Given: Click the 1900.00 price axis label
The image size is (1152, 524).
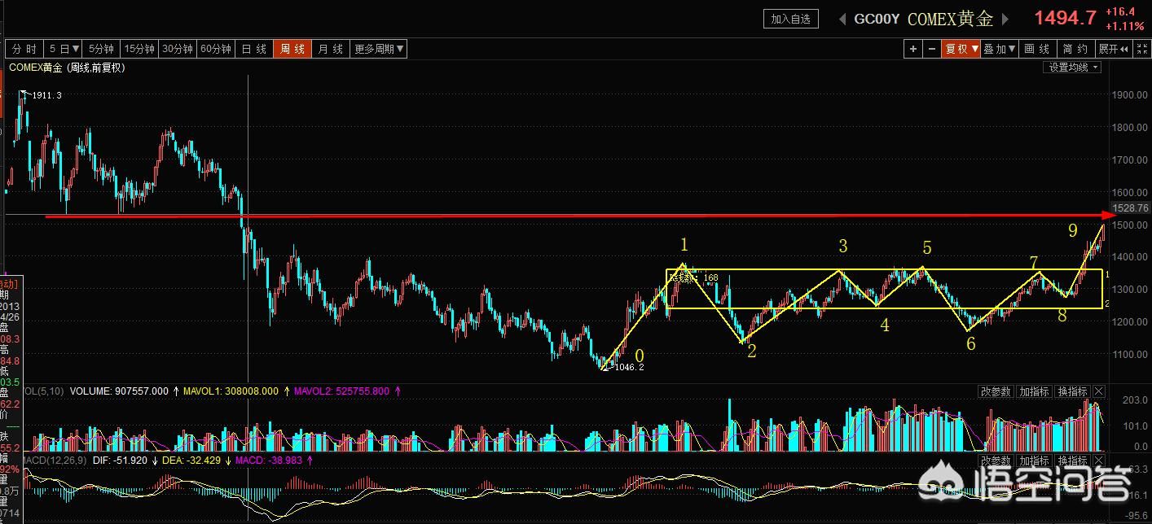Looking at the screenshot, I should click(1129, 95).
